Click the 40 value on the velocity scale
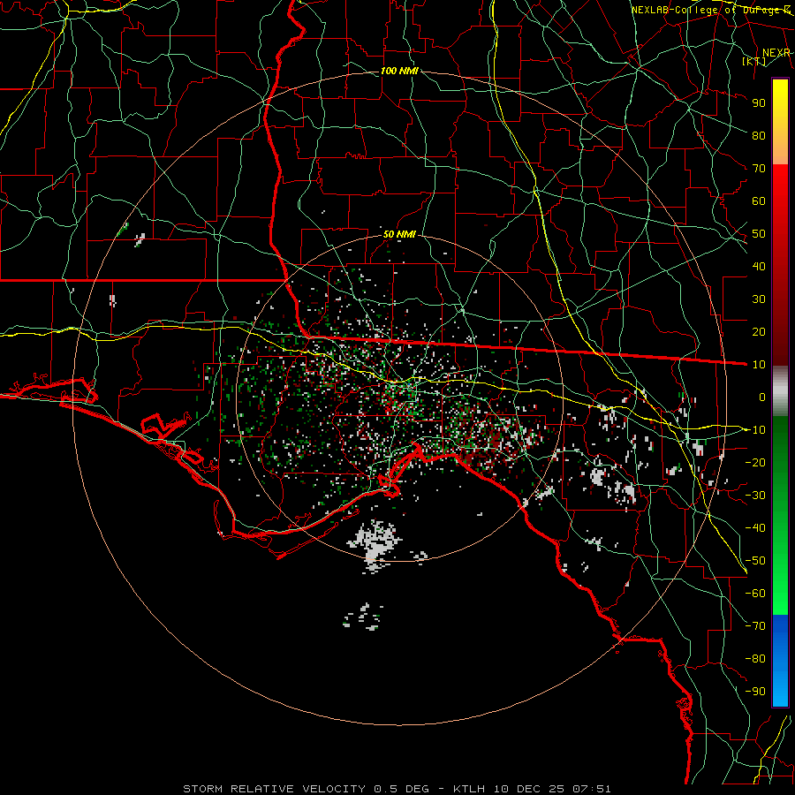This screenshot has width=795, height=795. click(759, 266)
